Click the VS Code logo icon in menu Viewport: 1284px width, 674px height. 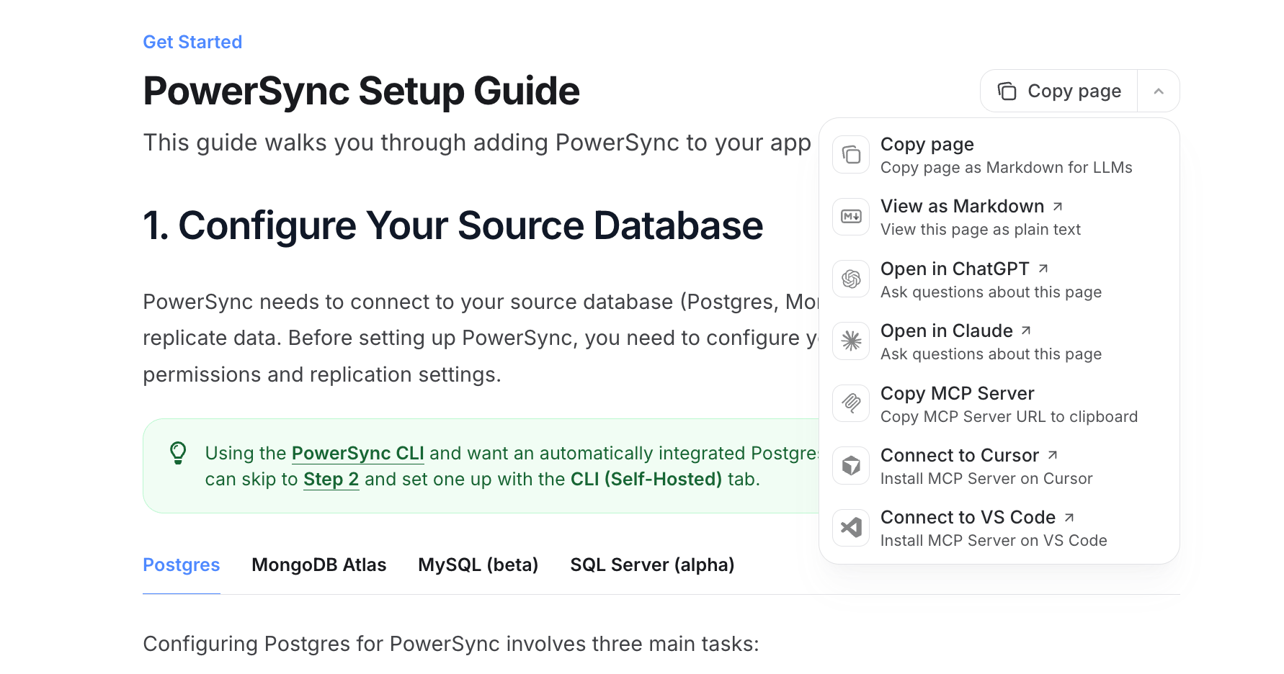click(851, 528)
